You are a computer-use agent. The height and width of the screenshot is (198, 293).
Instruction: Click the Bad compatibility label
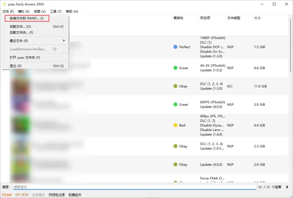(182, 125)
